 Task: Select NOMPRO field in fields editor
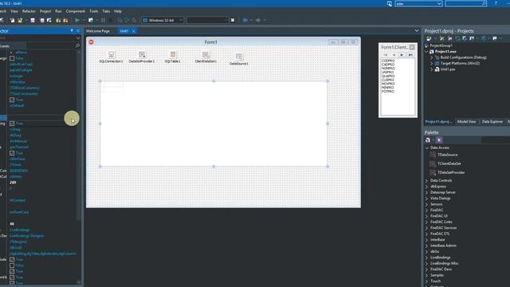pos(388,69)
